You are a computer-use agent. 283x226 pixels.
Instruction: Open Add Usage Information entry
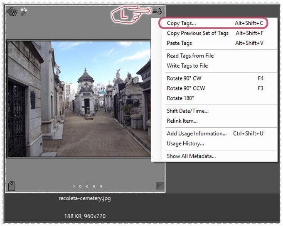click(197, 134)
